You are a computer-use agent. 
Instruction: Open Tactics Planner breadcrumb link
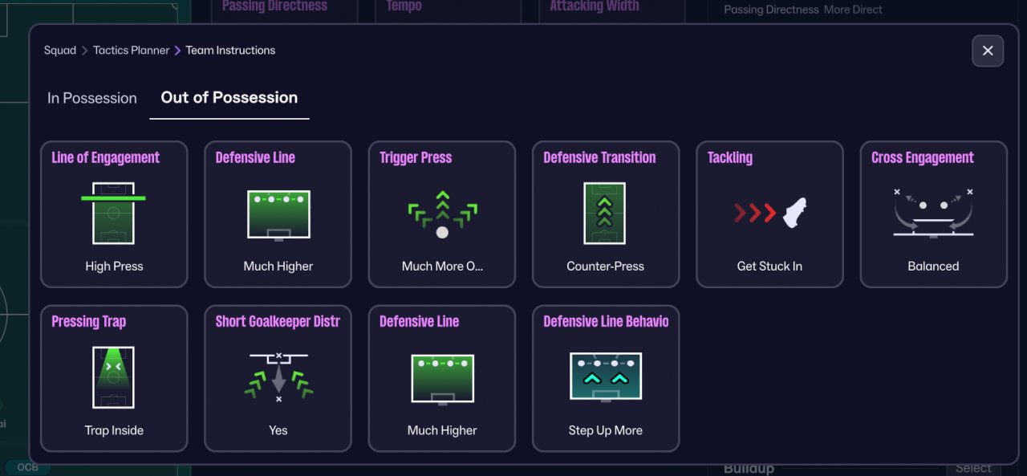[x=132, y=50]
